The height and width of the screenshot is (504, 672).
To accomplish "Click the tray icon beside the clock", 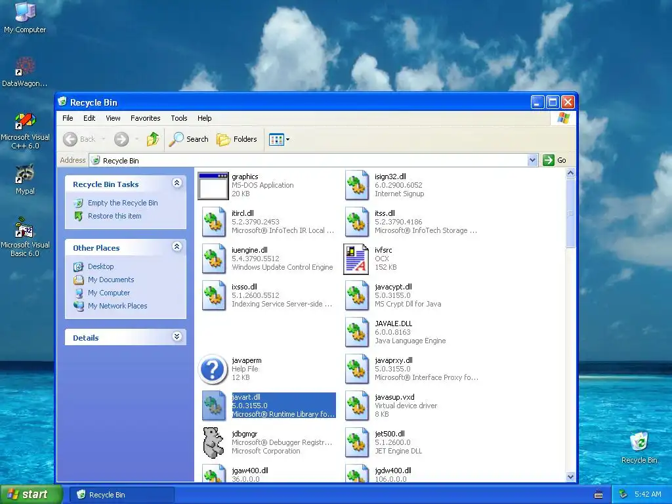I will click(623, 495).
